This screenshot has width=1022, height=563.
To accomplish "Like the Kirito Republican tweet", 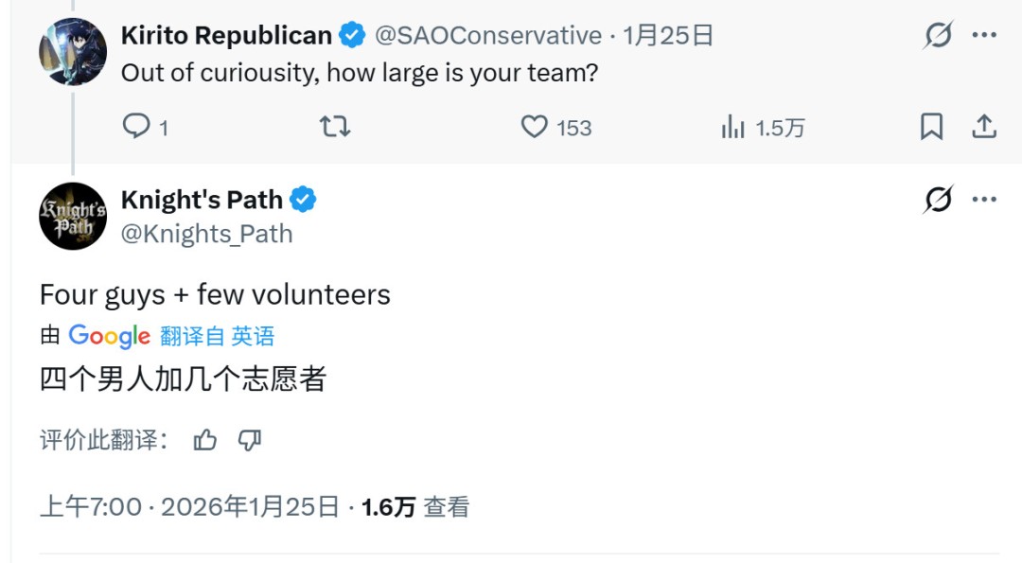I will tap(536, 127).
